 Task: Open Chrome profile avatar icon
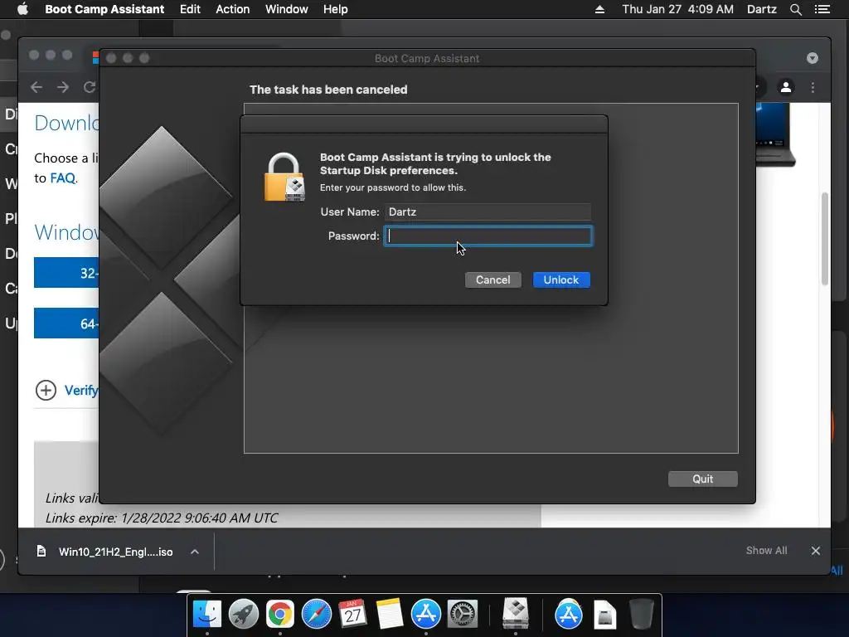coord(786,87)
